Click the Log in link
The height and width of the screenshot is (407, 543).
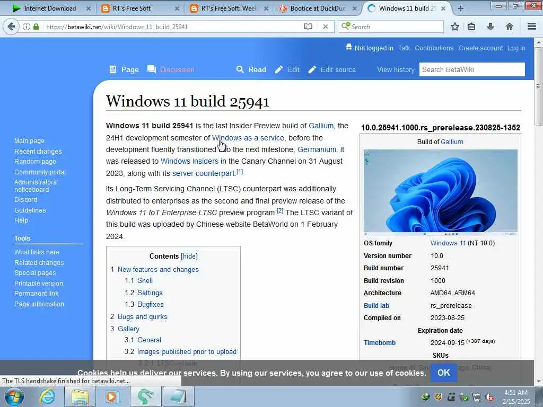click(x=516, y=48)
